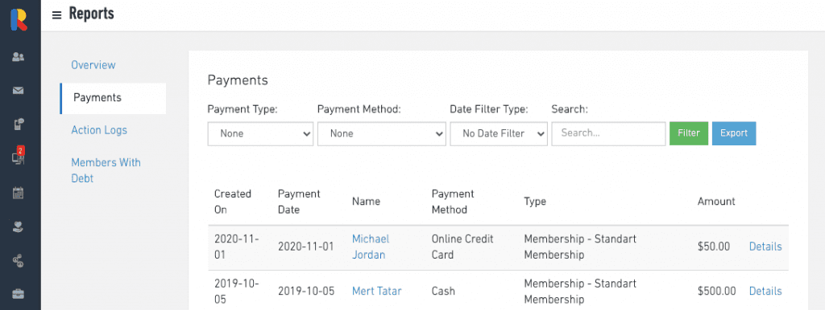Viewport: 825px width, 310px height.
Task: Open the Action Logs section
Action: point(99,130)
